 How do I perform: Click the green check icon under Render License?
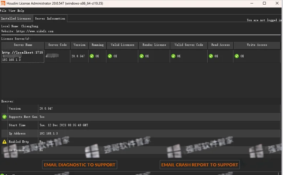coord(141,56)
